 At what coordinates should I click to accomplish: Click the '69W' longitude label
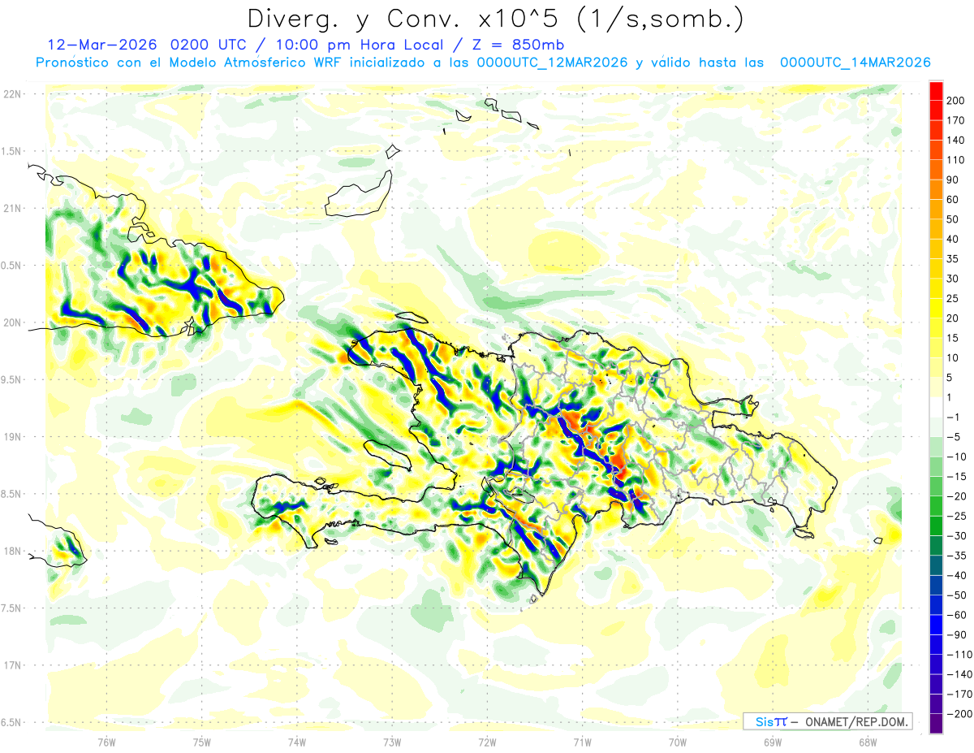[x=772, y=741]
